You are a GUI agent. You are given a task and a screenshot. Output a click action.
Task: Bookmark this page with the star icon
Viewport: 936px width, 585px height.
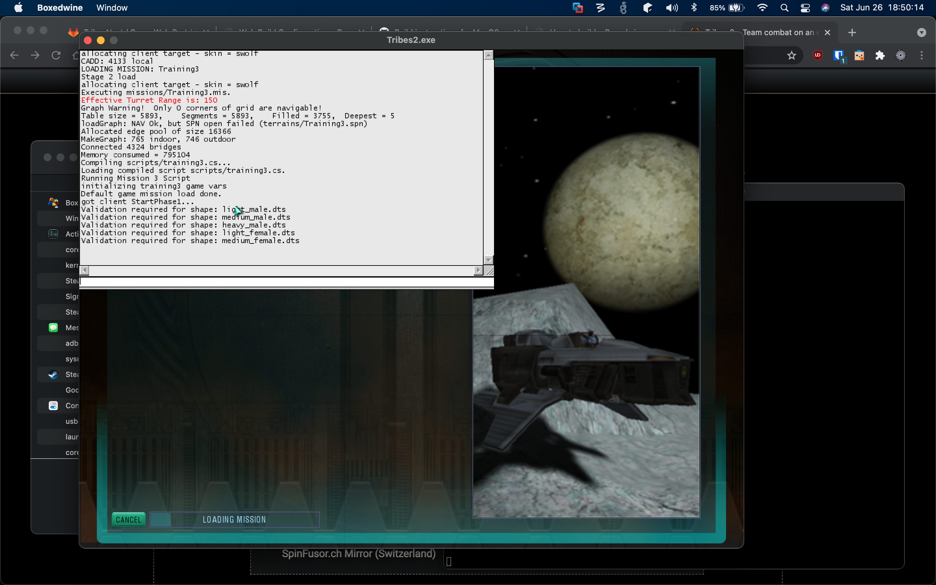click(x=792, y=55)
